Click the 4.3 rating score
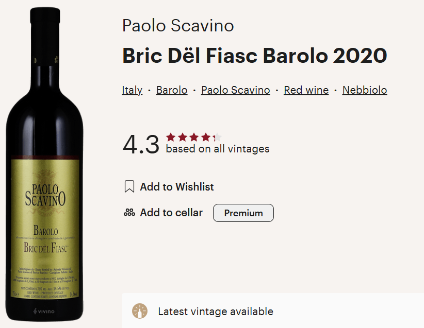 coord(141,144)
